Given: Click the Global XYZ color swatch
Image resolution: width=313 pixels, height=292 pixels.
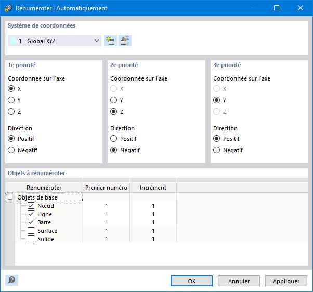Looking at the screenshot, I should coord(13,41).
